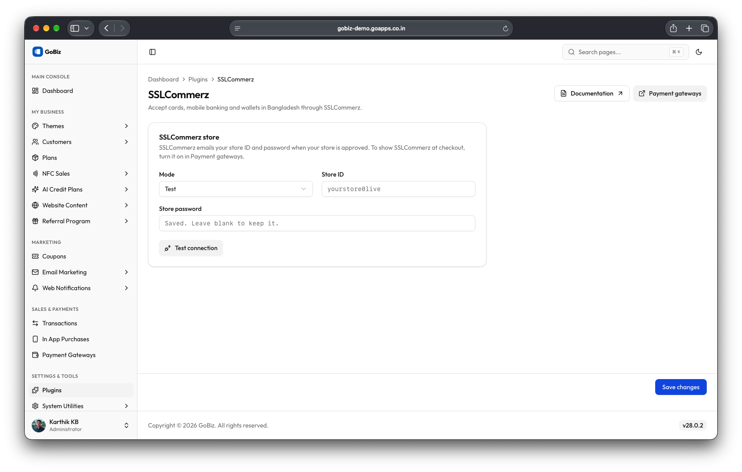Open the Plans menu item

coord(81,158)
